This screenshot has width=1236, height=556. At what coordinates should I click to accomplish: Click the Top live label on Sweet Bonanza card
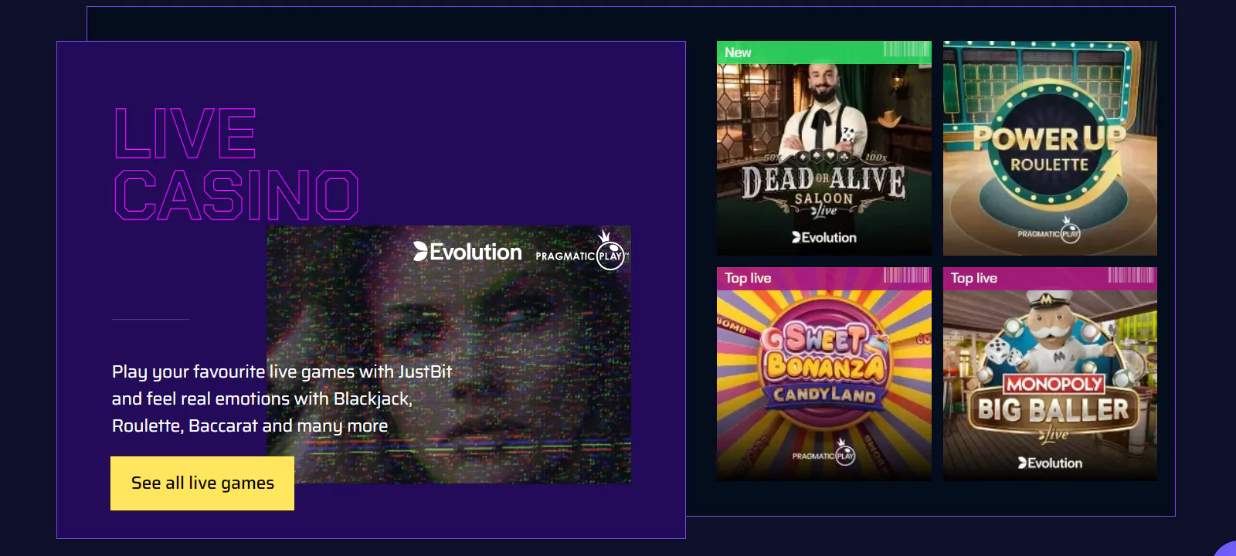(x=748, y=278)
